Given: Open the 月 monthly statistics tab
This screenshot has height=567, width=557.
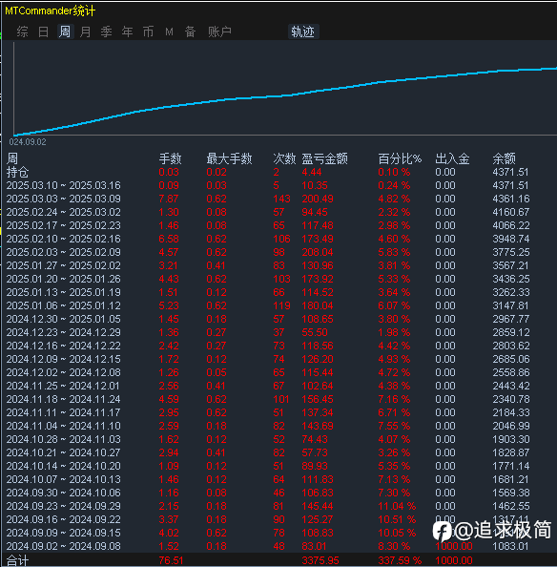Looking at the screenshot, I should tap(85, 31).
